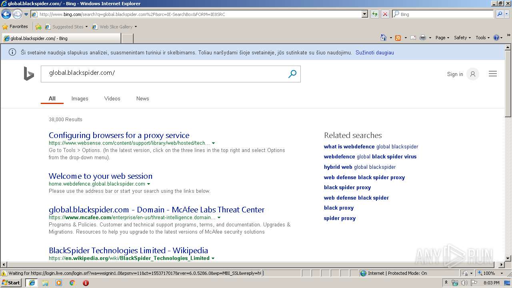Click the Stop loading X icon
Viewport: 512px width, 288px height.
point(385,14)
